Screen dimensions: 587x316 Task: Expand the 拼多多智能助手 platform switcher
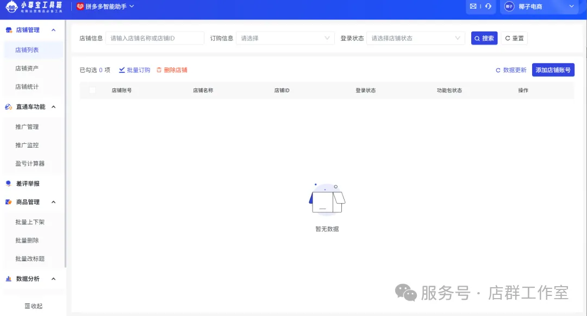point(106,7)
